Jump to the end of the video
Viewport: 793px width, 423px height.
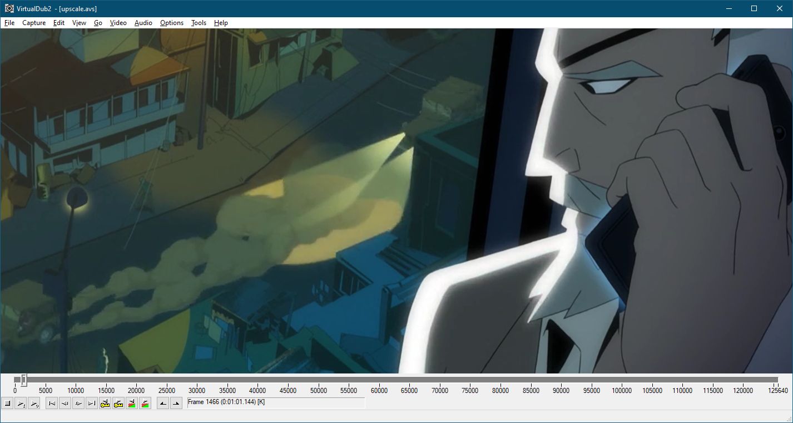(92, 404)
